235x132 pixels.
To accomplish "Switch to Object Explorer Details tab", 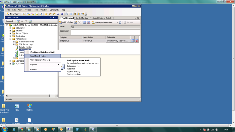I will point(102,18).
